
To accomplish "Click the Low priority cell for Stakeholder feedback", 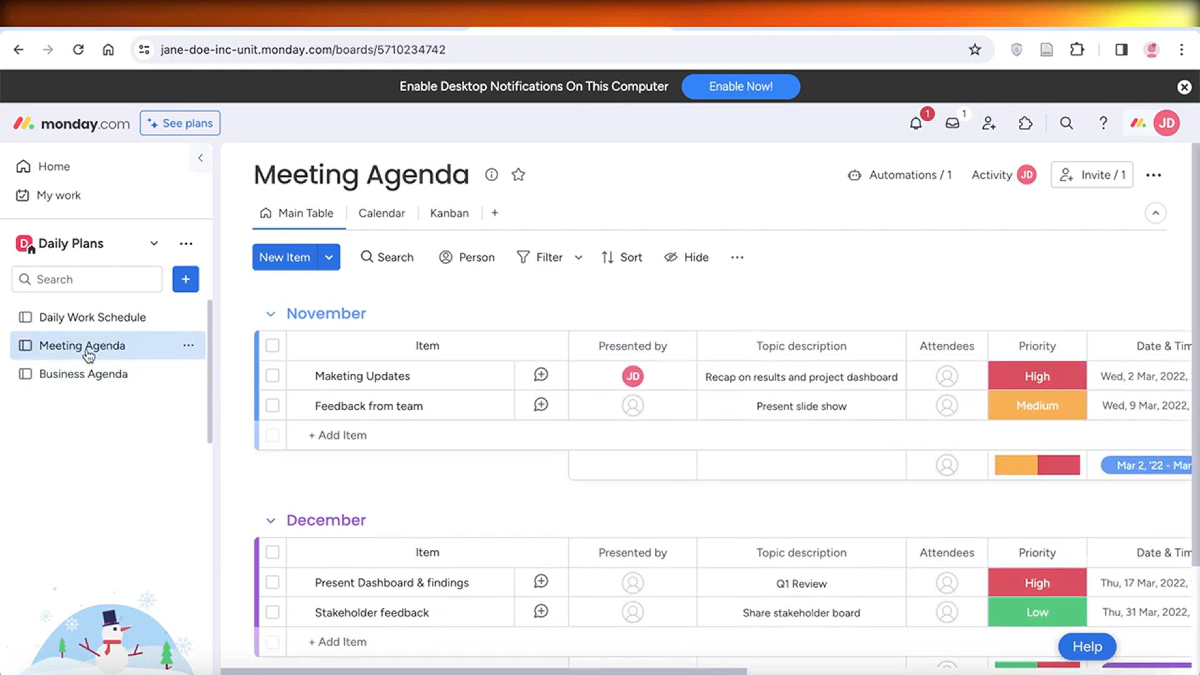I will [x=1037, y=612].
